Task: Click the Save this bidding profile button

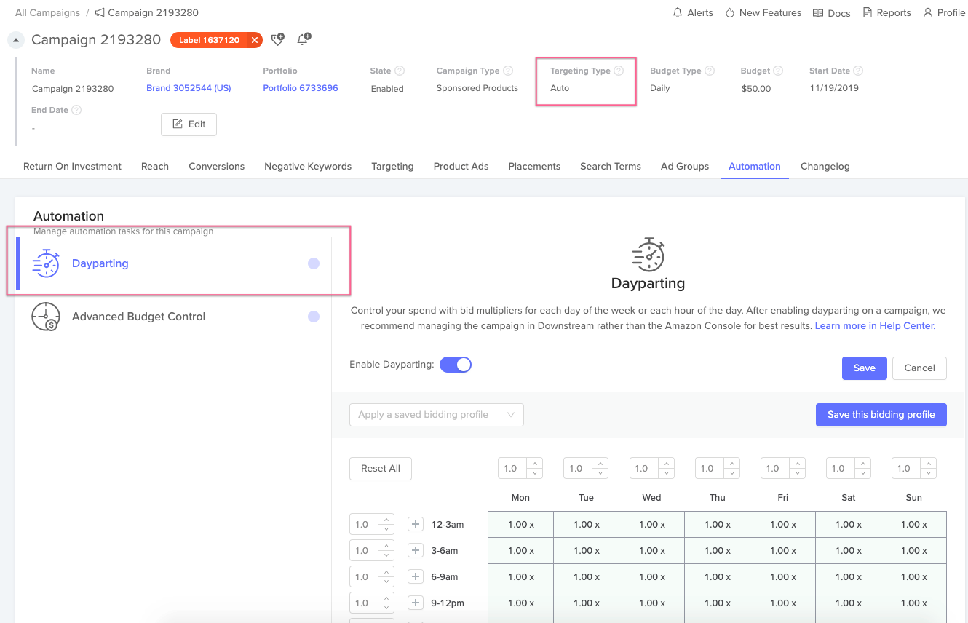Action: click(881, 414)
